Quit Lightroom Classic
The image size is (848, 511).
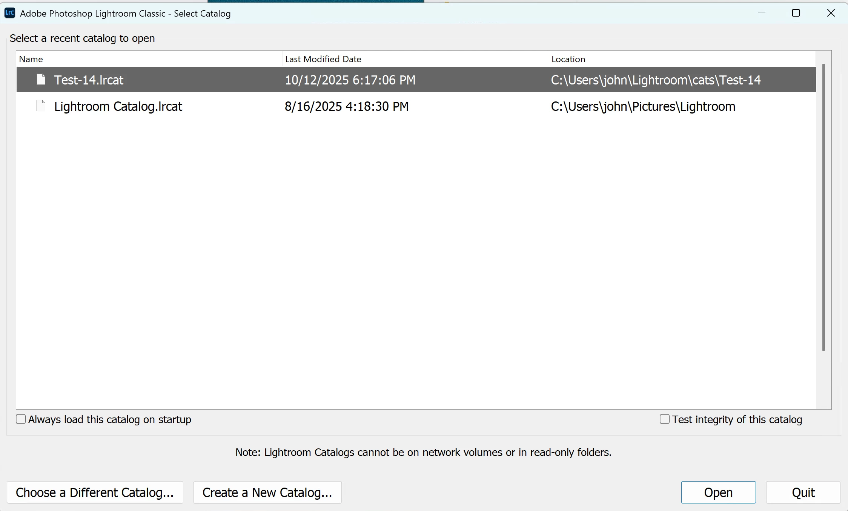click(x=803, y=492)
